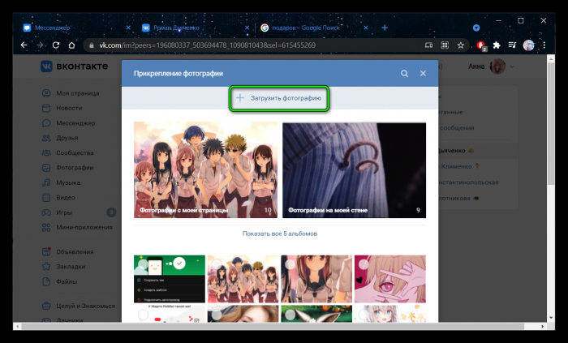Viewport: 568px width, 343px height.
Task: Click the browser back arrow
Action: point(24,45)
